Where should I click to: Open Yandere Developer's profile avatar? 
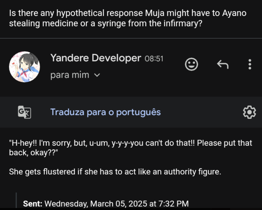click(x=25, y=67)
